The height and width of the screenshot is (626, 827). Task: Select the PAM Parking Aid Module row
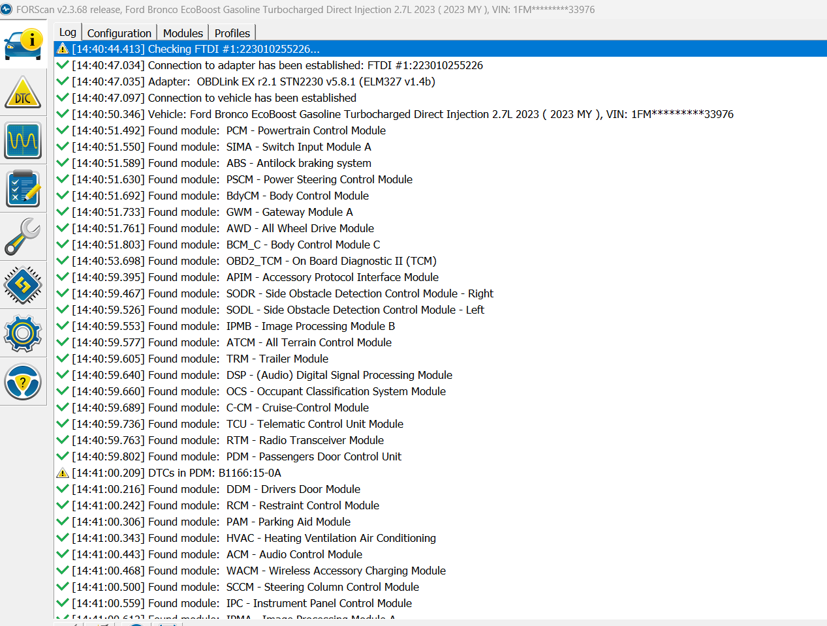[440, 522]
